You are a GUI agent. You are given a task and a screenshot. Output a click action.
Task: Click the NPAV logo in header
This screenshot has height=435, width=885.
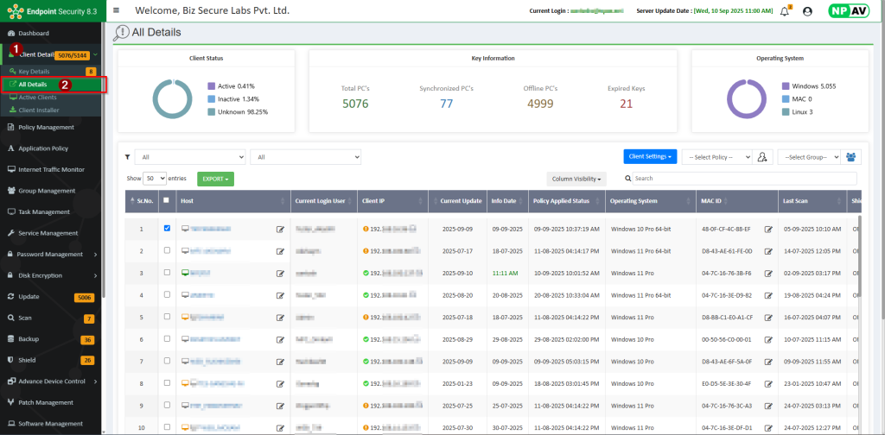pos(847,11)
